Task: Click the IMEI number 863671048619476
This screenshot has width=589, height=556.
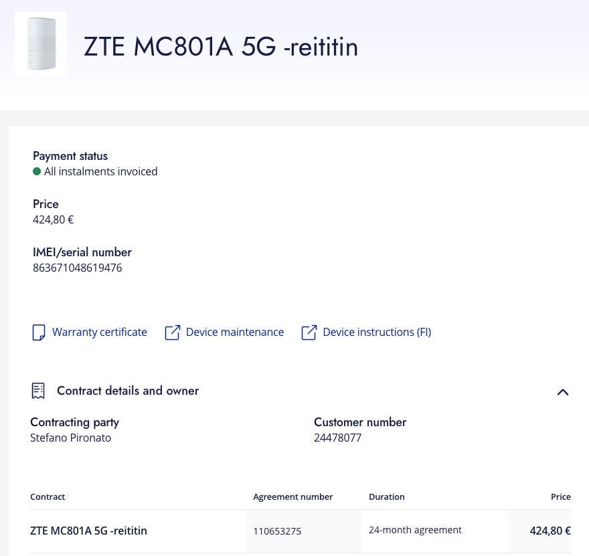Action: 77,268
